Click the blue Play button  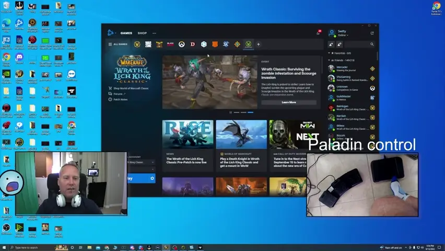click(x=138, y=178)
